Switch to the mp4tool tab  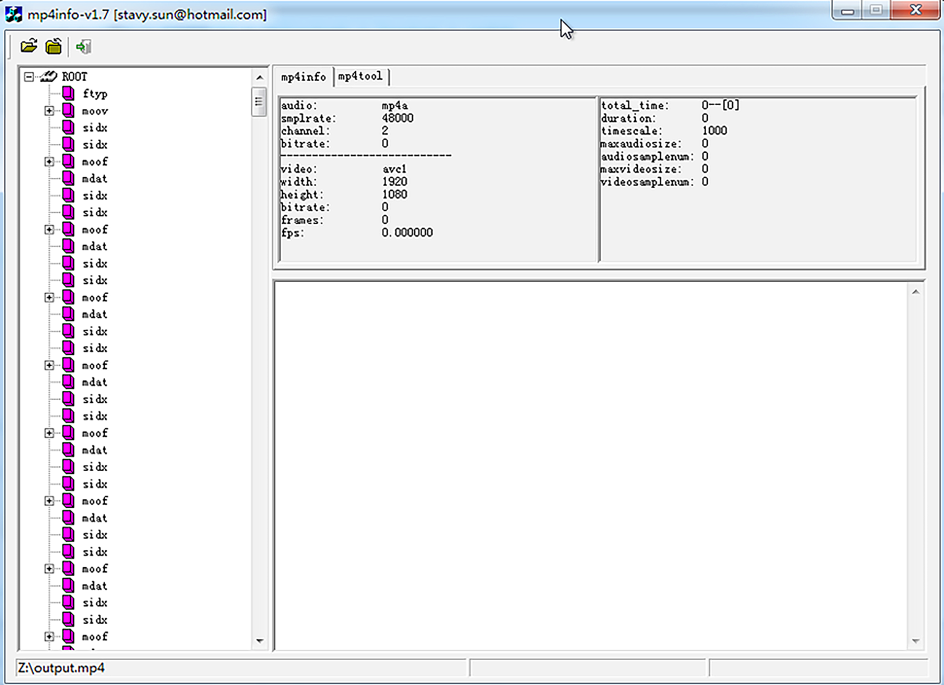point(360,76)
